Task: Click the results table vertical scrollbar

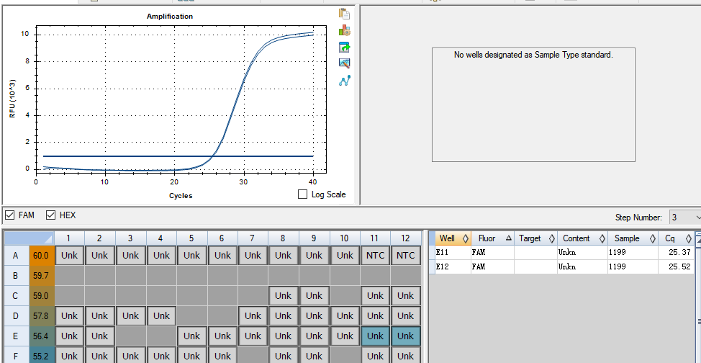Action: pos(698,297)
